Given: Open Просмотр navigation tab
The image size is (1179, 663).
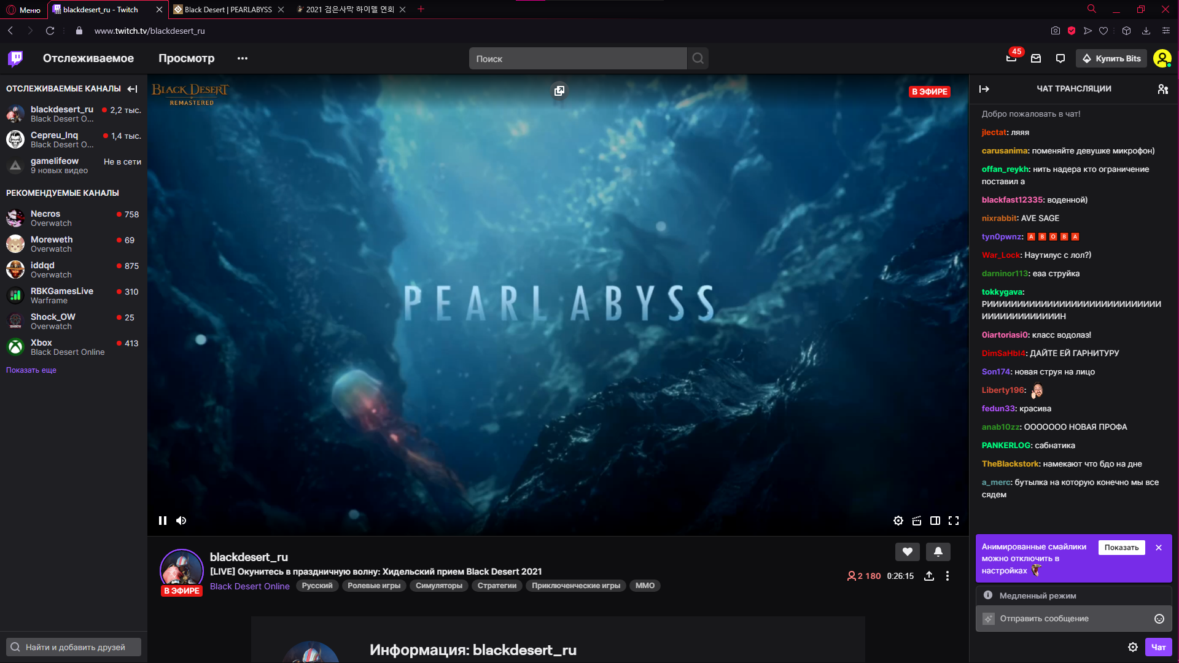Looking at the screenshot, I should coord(187,58).
